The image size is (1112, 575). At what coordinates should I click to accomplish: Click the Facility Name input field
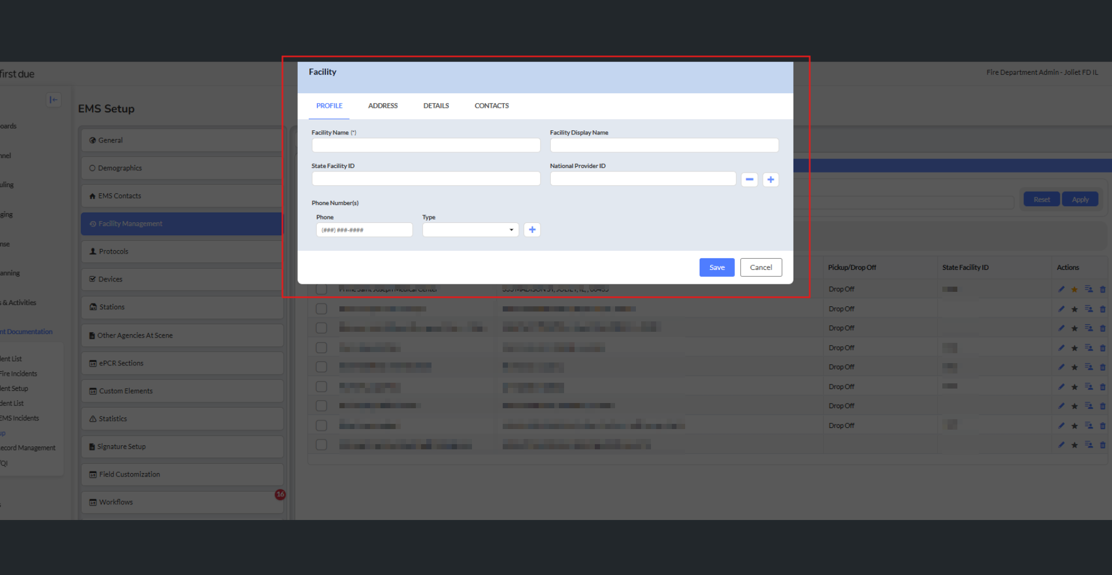(x=426, y=145)
